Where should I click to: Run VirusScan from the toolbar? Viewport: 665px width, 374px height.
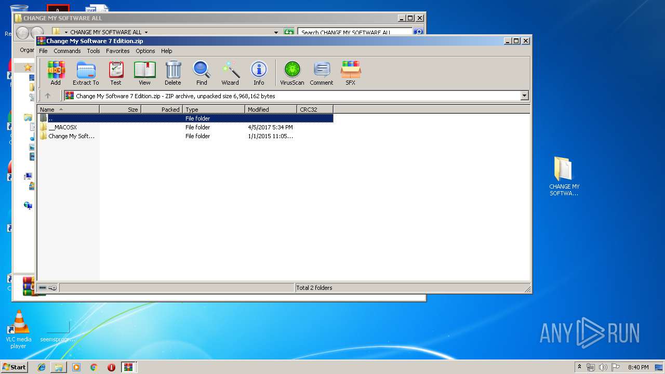[x=292, y=73]
